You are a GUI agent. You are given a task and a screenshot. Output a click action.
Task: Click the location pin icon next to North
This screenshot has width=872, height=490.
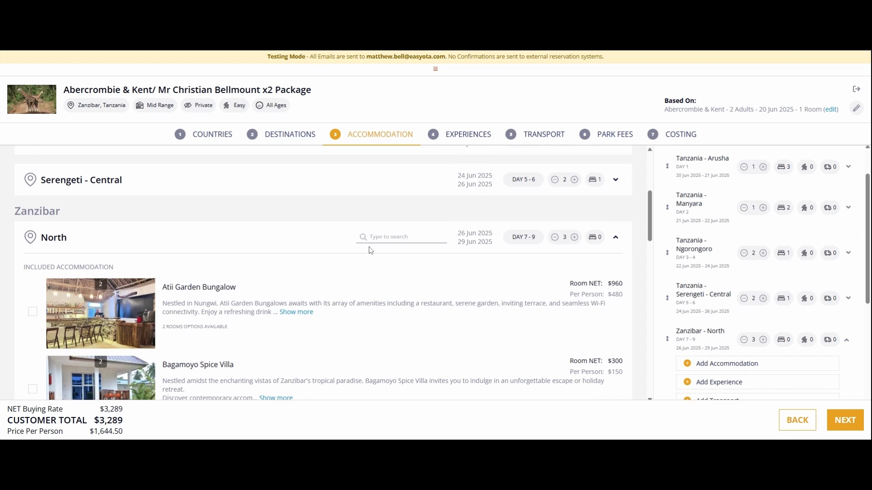click(x=30, y=237)
